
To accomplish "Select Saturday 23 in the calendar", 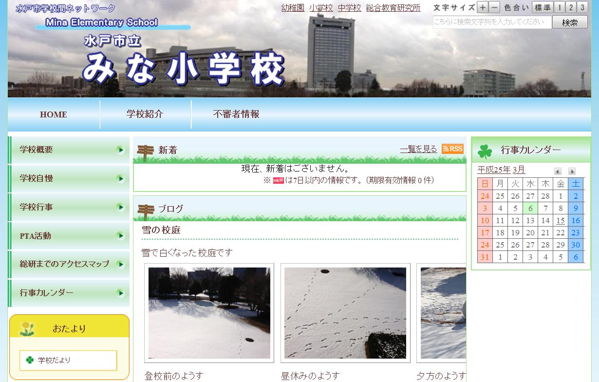I will (x=576, y=232).
